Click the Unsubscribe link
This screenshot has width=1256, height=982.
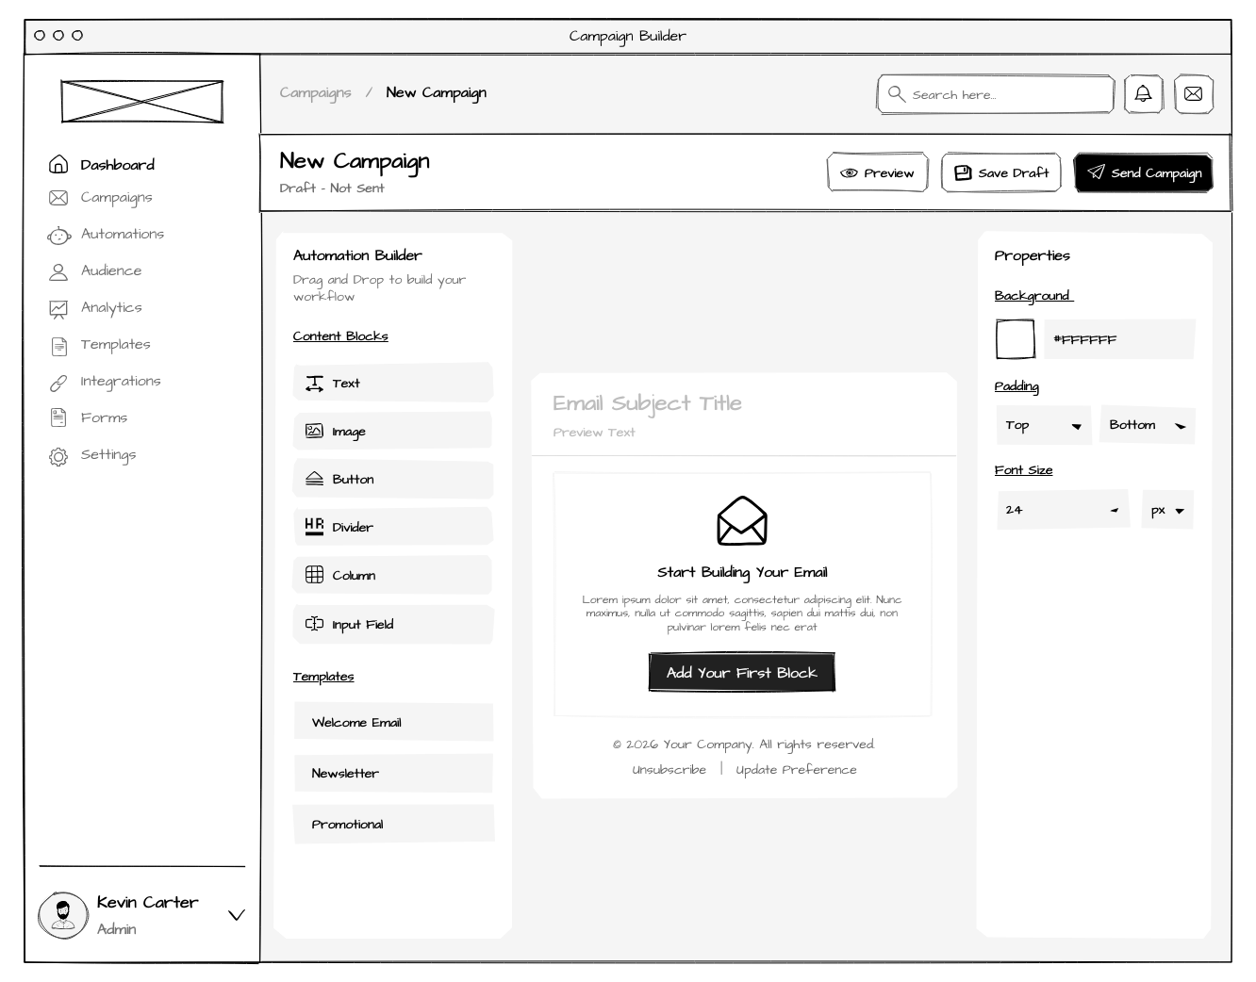coord(669,770)
